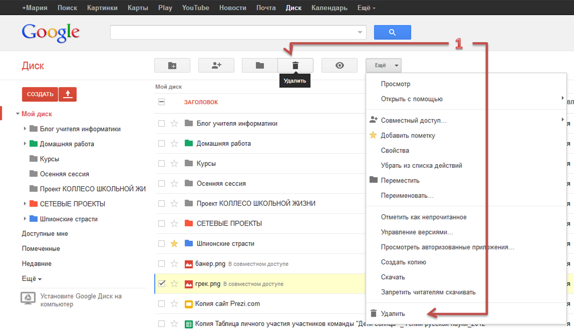
Task: Open the search options dropdown arrow
Action: 360,32
